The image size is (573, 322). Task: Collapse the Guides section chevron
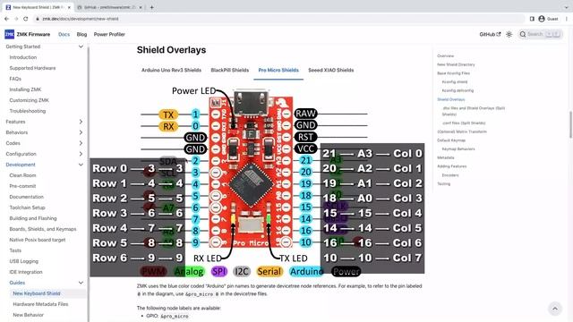(x=81, y=283)
